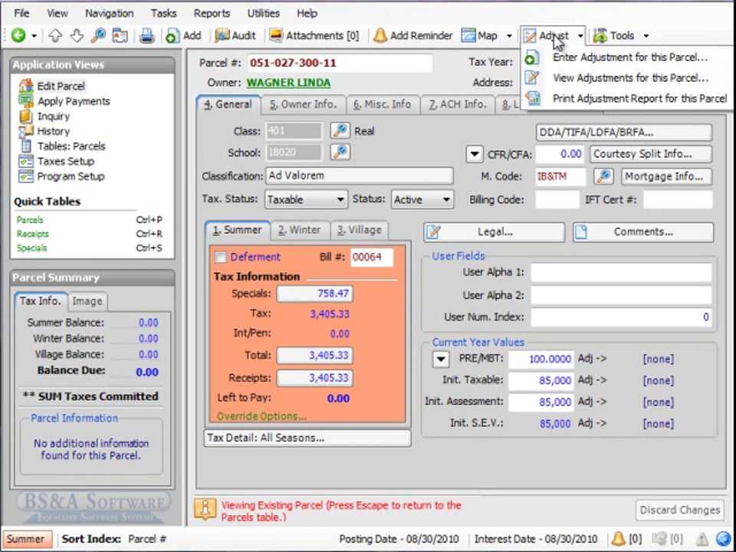Click the Discard Changes button
This screenshot has width=736, height=552.
(x=679, y=510)
